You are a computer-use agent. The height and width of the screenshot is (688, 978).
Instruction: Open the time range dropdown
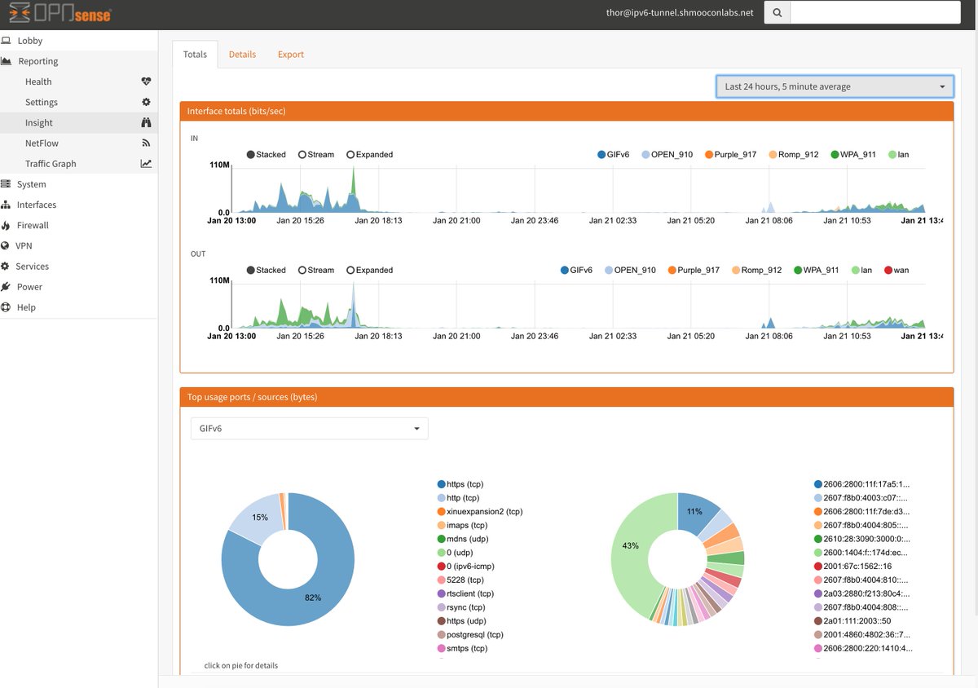coord(835,86)
